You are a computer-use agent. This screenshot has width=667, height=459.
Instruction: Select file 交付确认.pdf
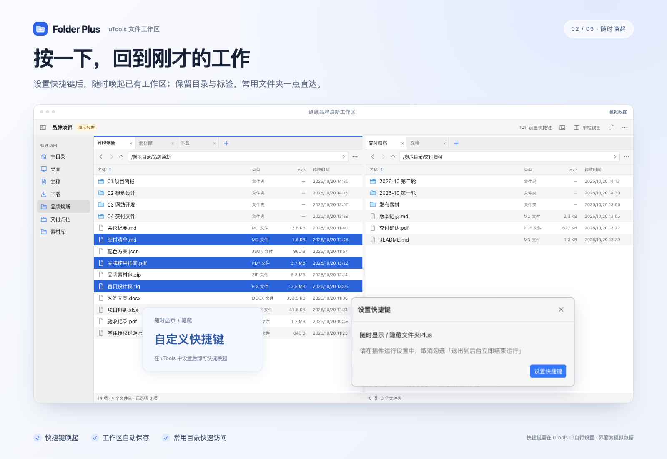499,228
